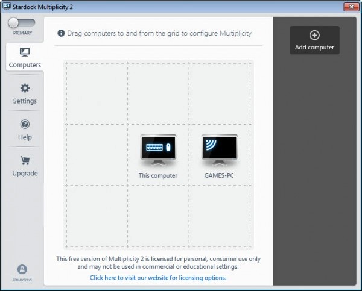Click the 'GAMES-PC' label

coord(219,175)
